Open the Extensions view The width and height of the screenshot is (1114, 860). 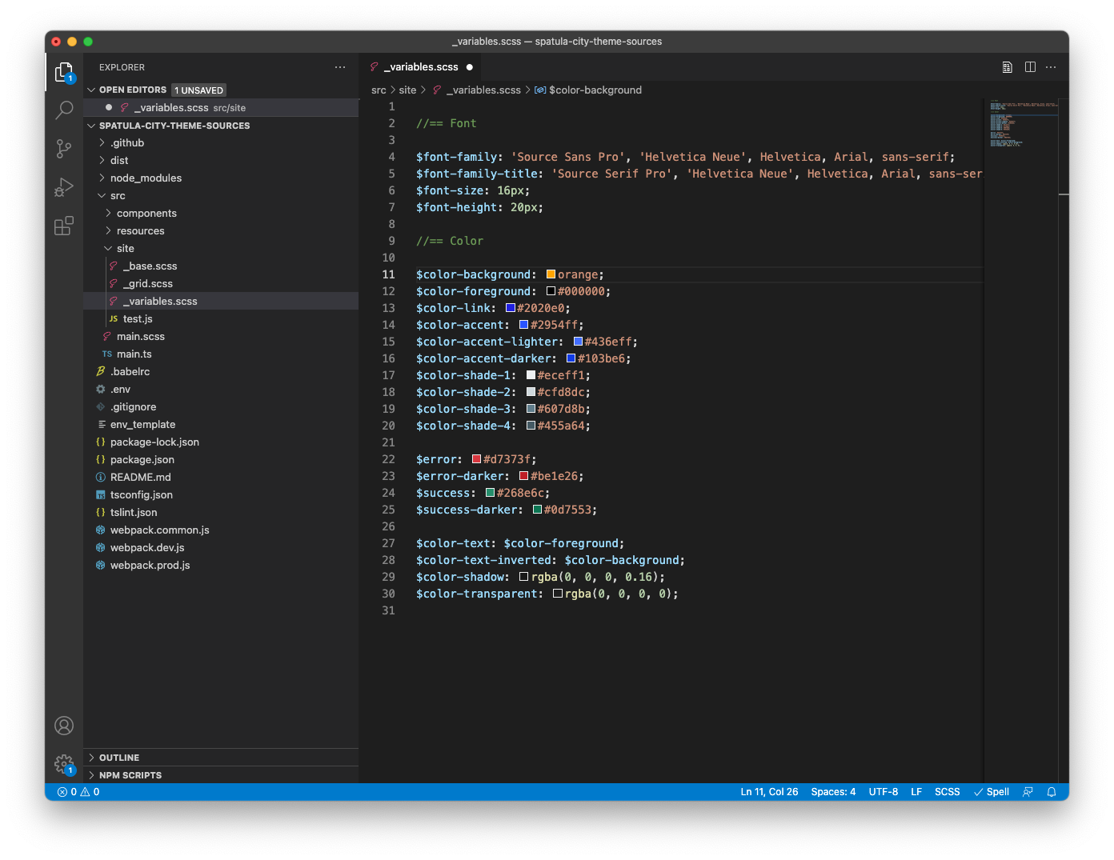[64, 226]
